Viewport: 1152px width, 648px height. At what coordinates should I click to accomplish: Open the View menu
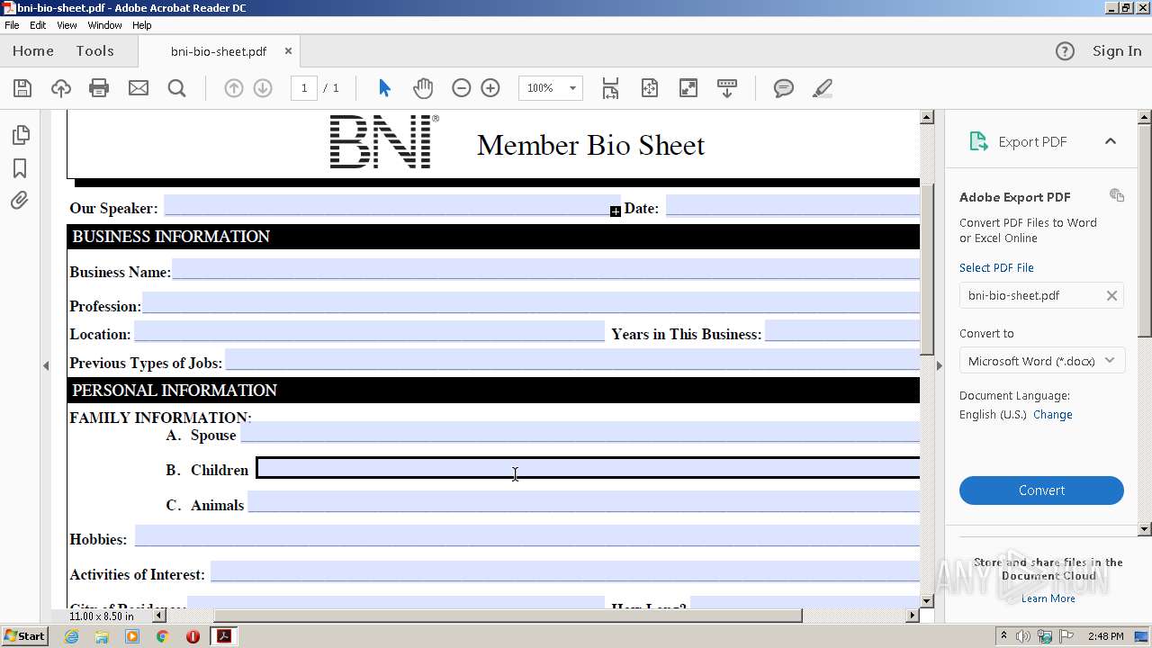[67, 25]
